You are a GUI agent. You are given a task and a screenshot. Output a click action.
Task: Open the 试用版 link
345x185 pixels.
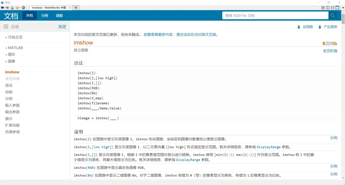[308, 27]
